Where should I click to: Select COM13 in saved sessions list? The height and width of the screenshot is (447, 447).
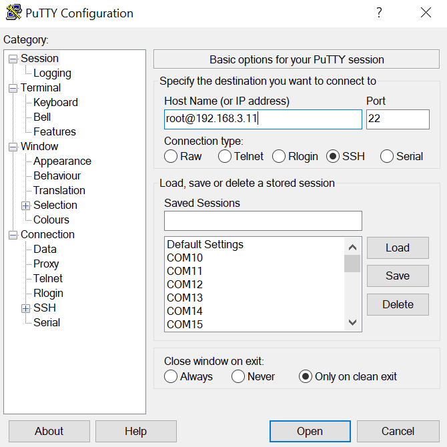tap(255, 298)
